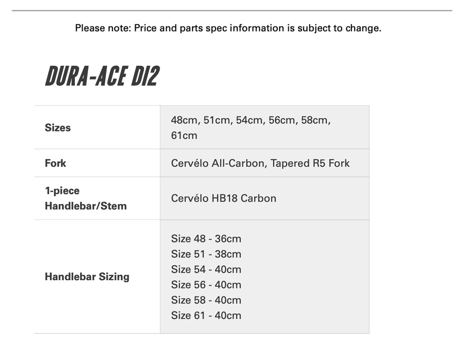Click the price and parts spec notice
The width and height of the screenshot is (462, 346).
(228, 28)
